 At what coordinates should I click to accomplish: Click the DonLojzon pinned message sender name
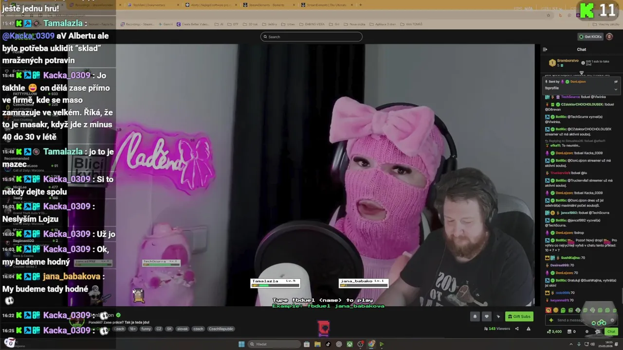578,82
